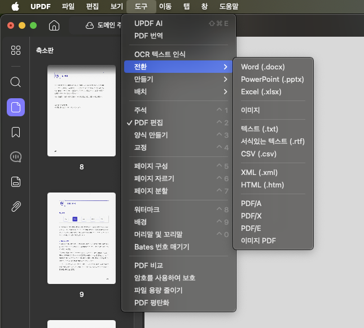
Task: Open the bookmarks panel icon
Action: pos(16,132)
